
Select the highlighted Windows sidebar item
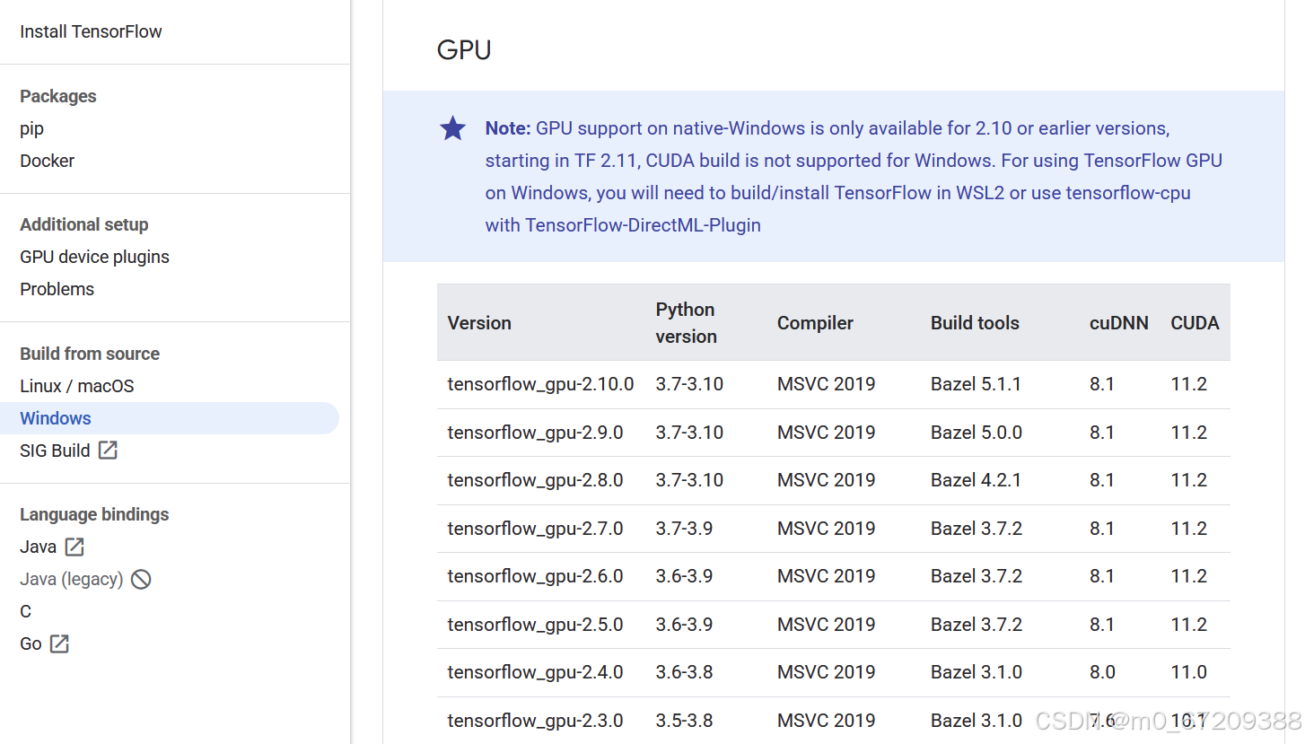(170, 418)
